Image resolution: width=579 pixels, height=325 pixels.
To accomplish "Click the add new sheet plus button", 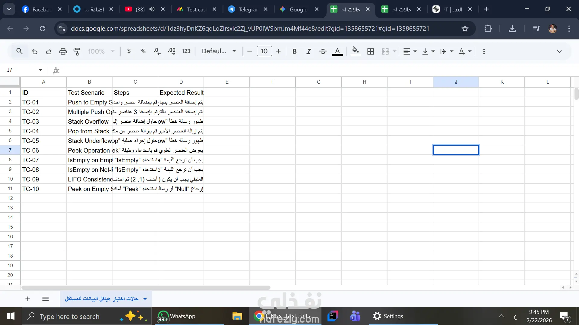I will coord(28,299).
